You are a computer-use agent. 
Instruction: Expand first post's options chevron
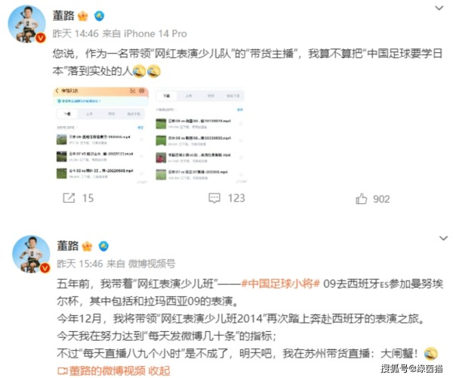click(439, 8)
